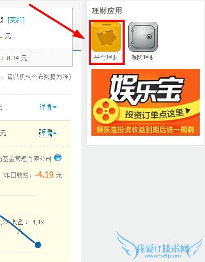This screenshot has height=262, width=205.
Task: Open the 娱乐宝 banner ad
Action: pyautogui.click(x=146, y=102)
